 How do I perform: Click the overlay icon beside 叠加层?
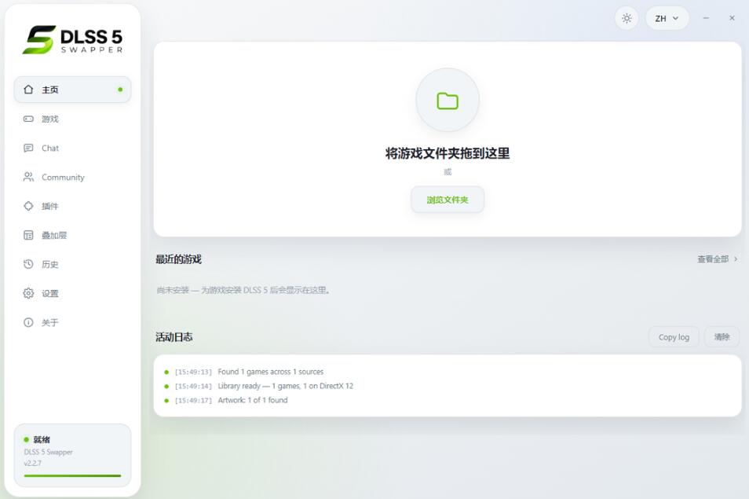click(29, 235)
